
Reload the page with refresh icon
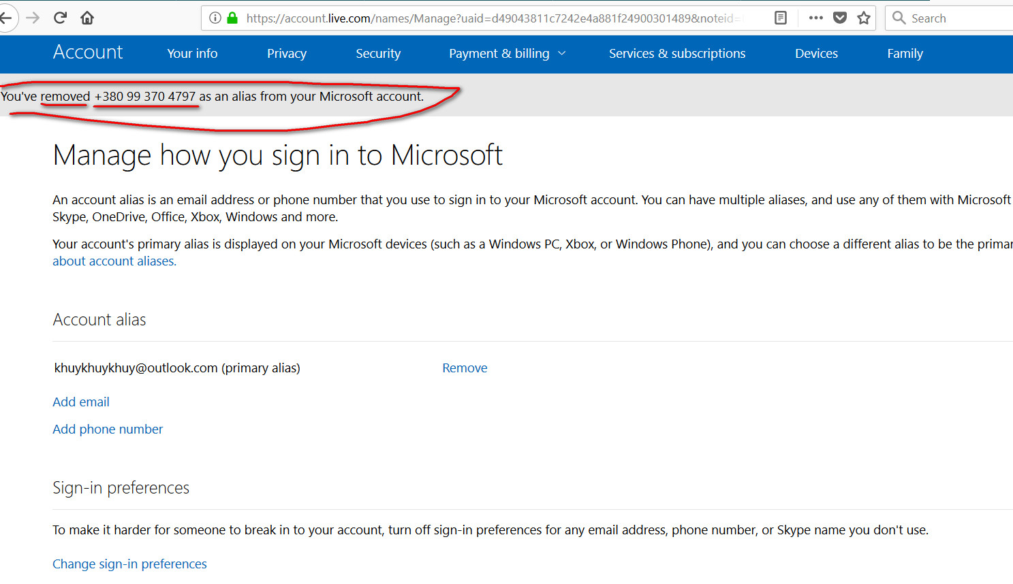point(60,18)
